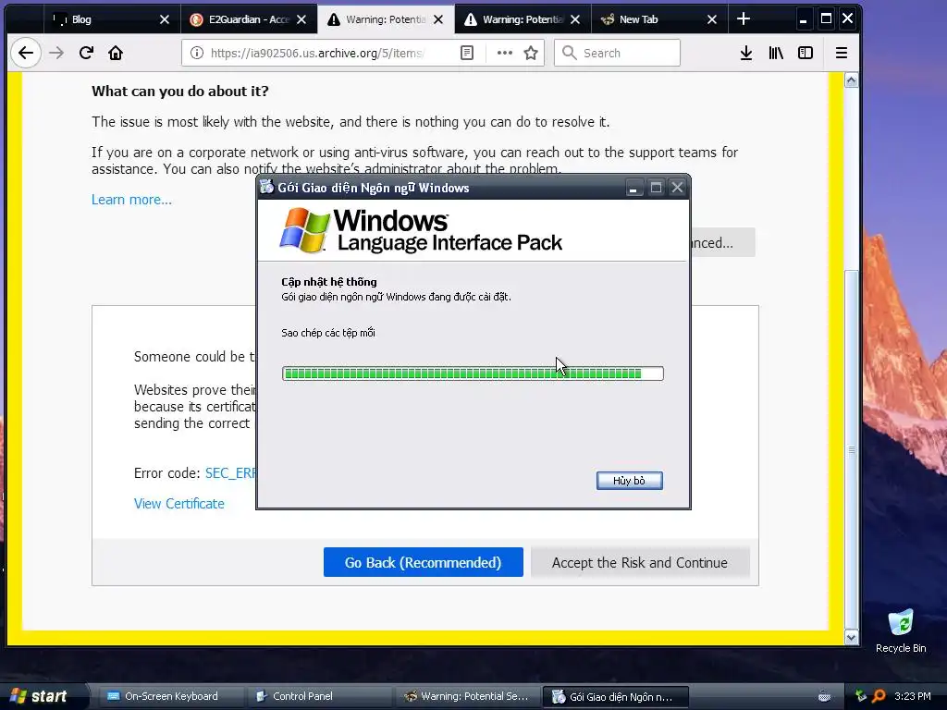The width and height of the screenshot is (947, 710).
Task: Open the Firefox home page icon
Action: (116, 53)
